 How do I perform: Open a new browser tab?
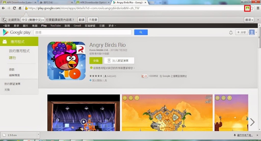tap(151, 3)
